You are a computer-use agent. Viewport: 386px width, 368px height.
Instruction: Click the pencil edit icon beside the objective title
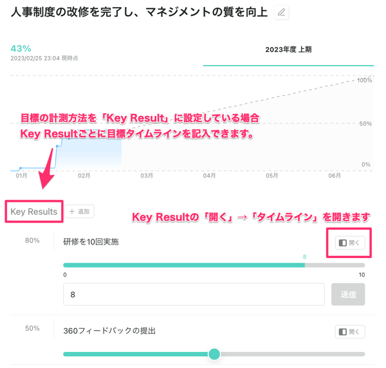tap(281, 12)
